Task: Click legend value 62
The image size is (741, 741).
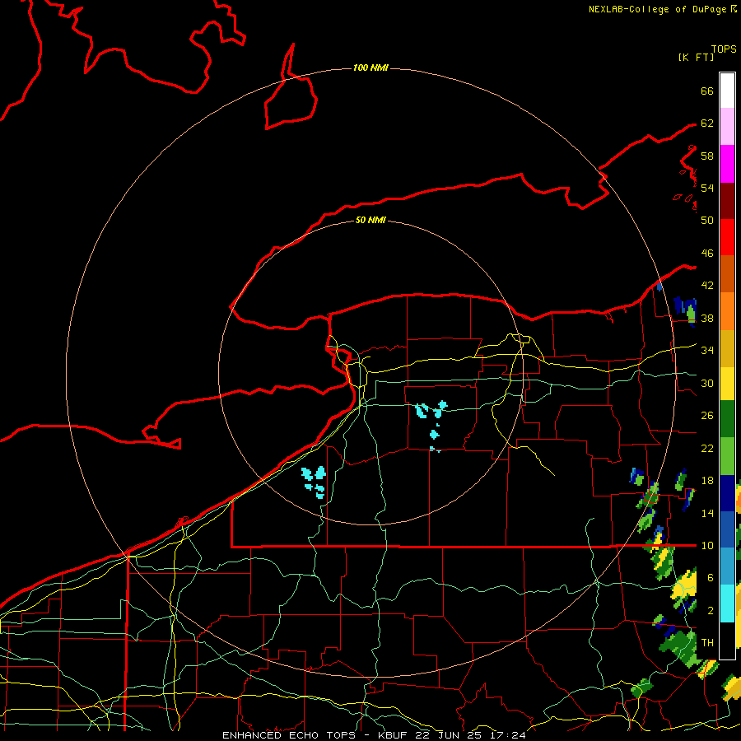Action: pos(707,123)
